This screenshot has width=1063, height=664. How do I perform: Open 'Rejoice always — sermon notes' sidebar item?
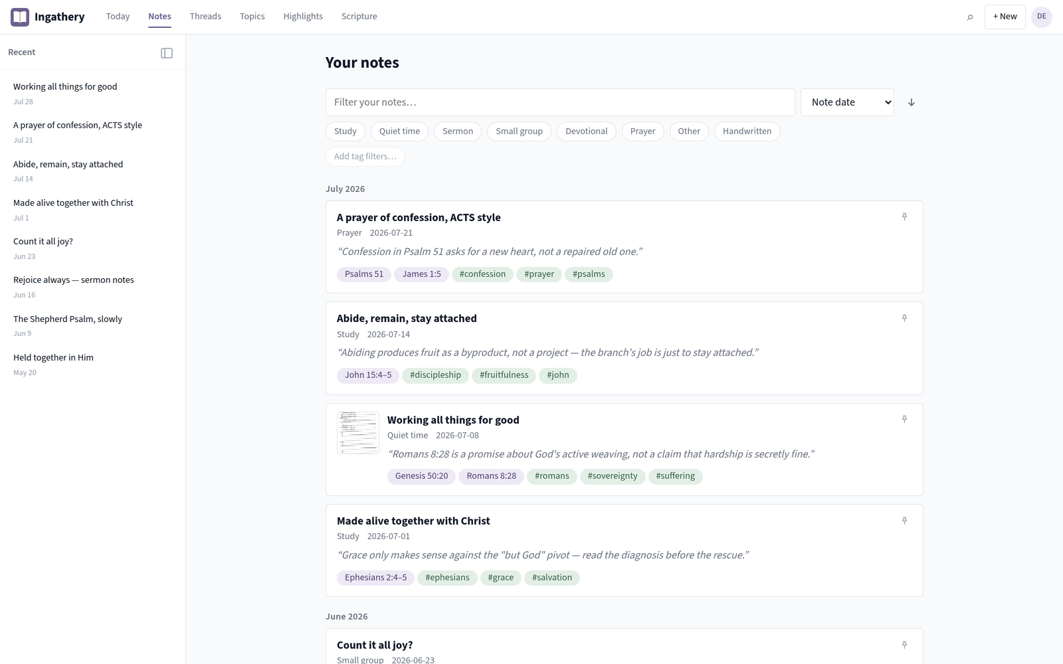click(x=92, y=287)
